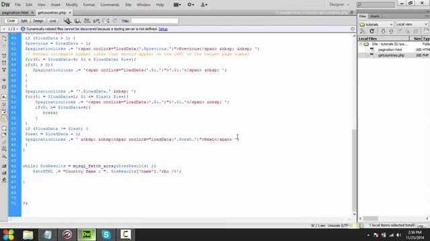Click the Indent Code icon

click(4, 166)
